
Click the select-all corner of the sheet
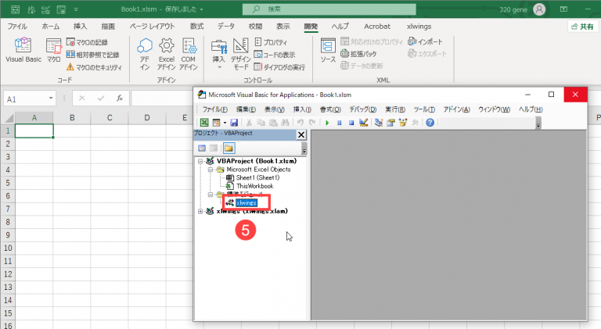tap(8, 118)
